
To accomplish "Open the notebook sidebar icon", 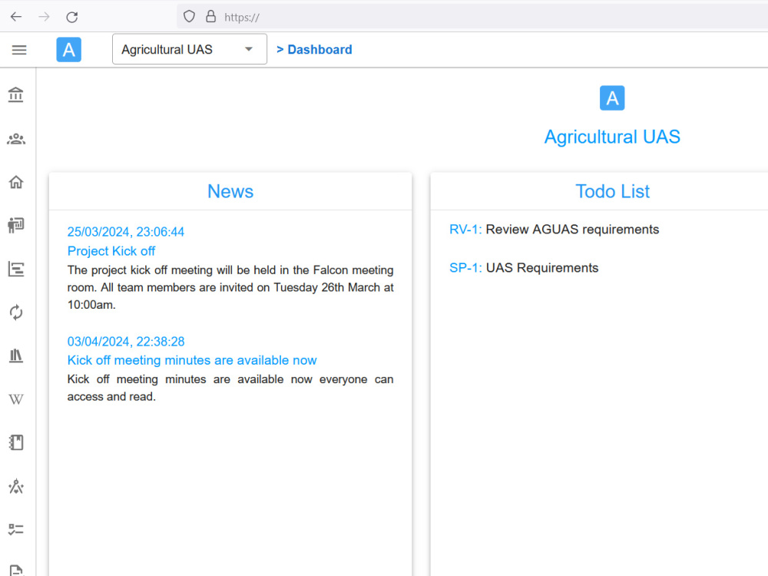I will 15,443.
